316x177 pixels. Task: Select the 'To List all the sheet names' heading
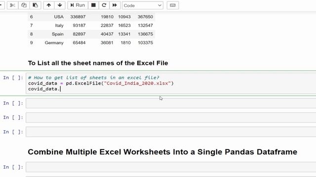click(98, 63)
